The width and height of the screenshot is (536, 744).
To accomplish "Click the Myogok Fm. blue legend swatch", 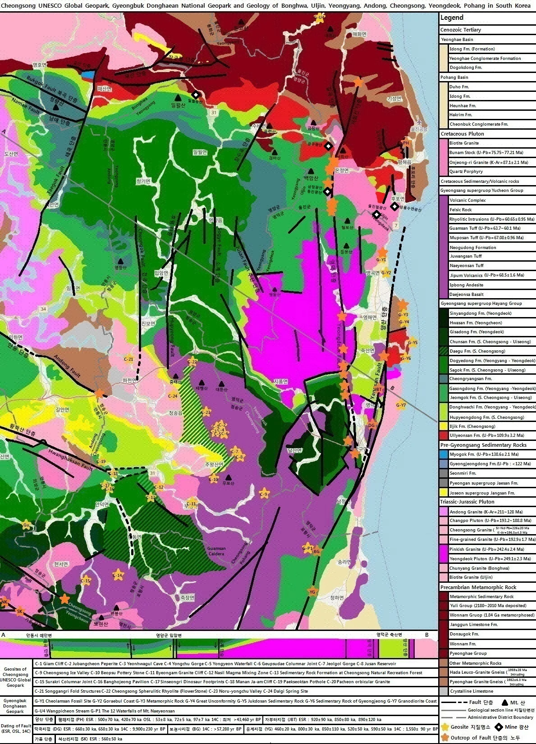I will pos(444,454).
